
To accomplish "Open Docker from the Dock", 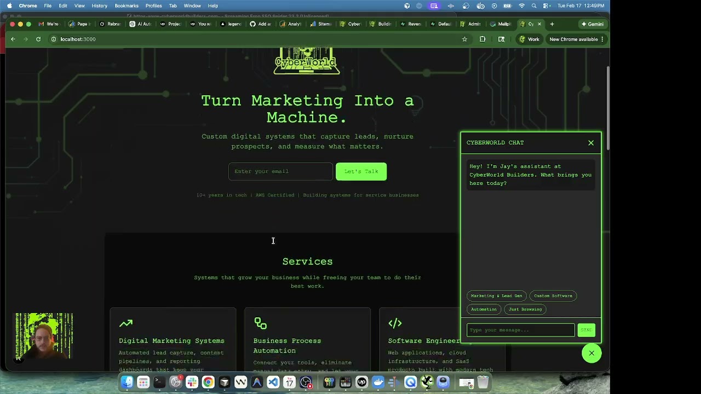I will [x=378, y=383].
